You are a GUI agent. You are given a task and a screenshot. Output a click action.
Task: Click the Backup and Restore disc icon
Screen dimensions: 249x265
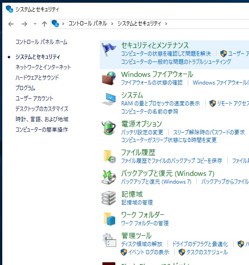[x=109, y=177]
